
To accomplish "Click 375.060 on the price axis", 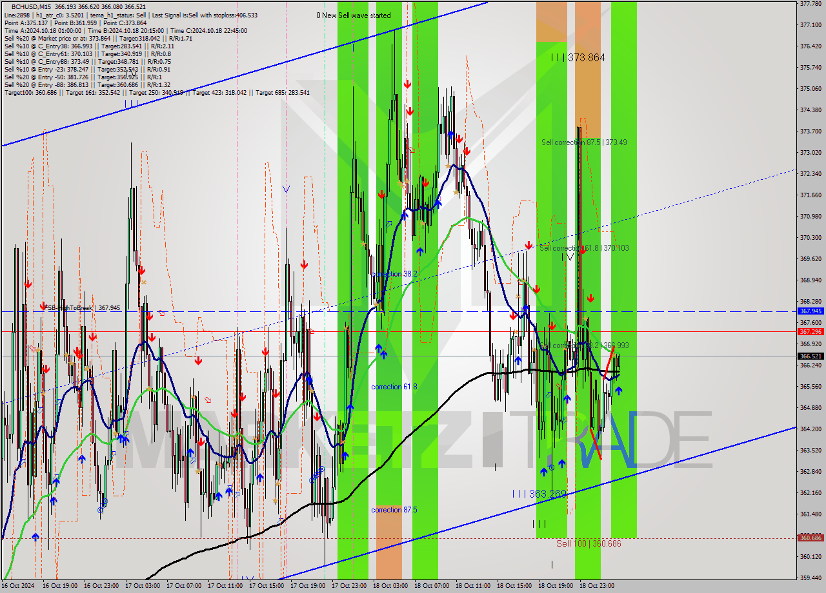I will [x=811, y=88].
